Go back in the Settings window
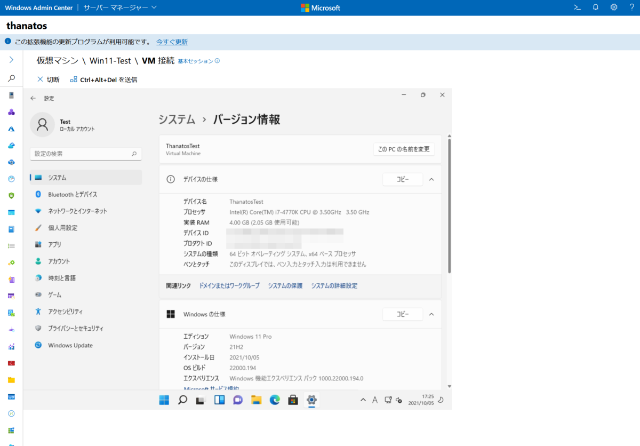The height and width of the screenshot is (446, 640). (x=33, y=98)
